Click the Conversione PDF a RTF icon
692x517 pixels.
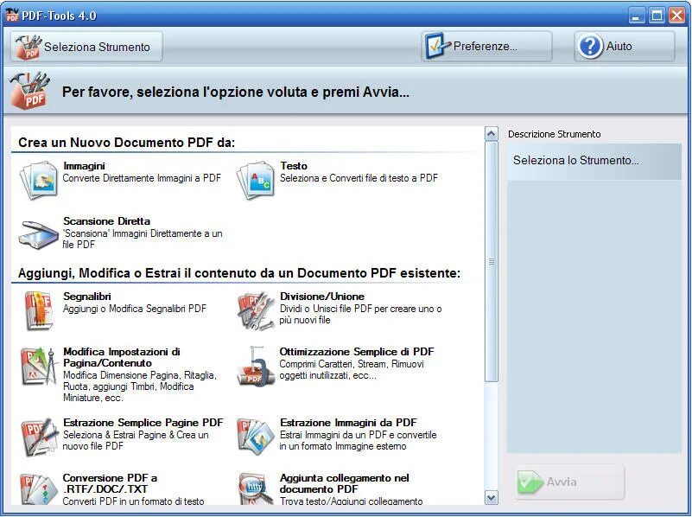tap(39, 489)
